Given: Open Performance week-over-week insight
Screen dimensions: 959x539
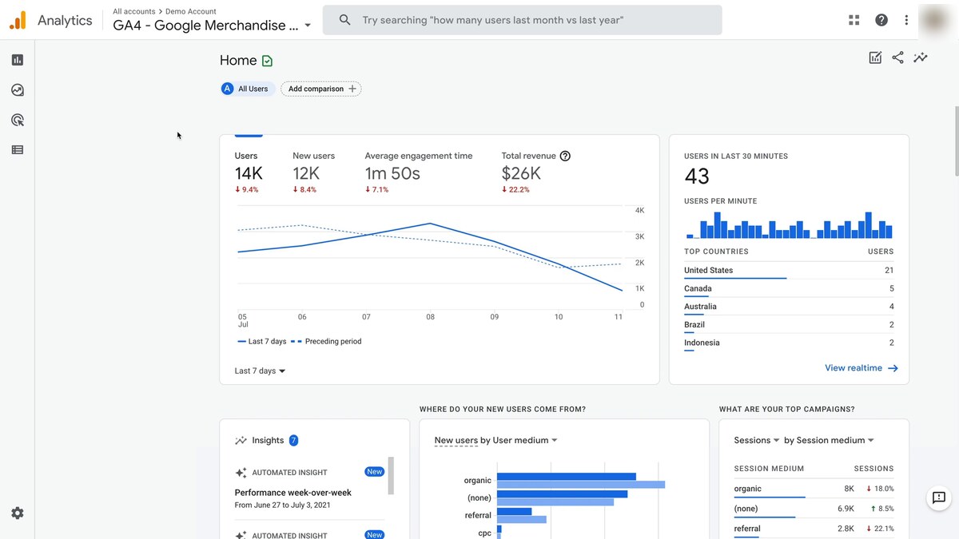Looking at the screenshot, I should click(293, 493).
